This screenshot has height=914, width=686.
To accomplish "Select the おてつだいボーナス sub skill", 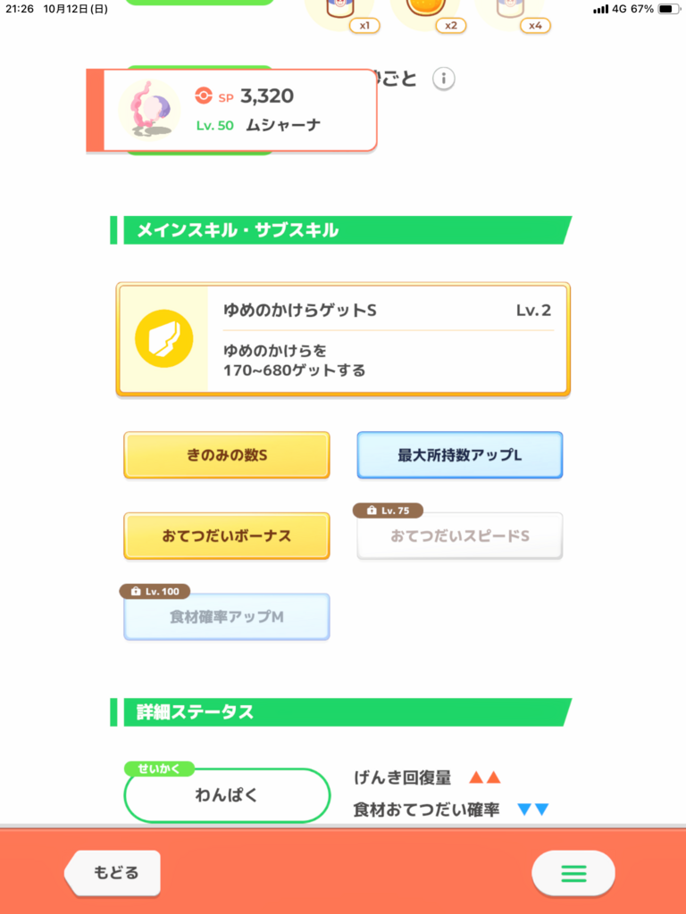I will 227,536.
